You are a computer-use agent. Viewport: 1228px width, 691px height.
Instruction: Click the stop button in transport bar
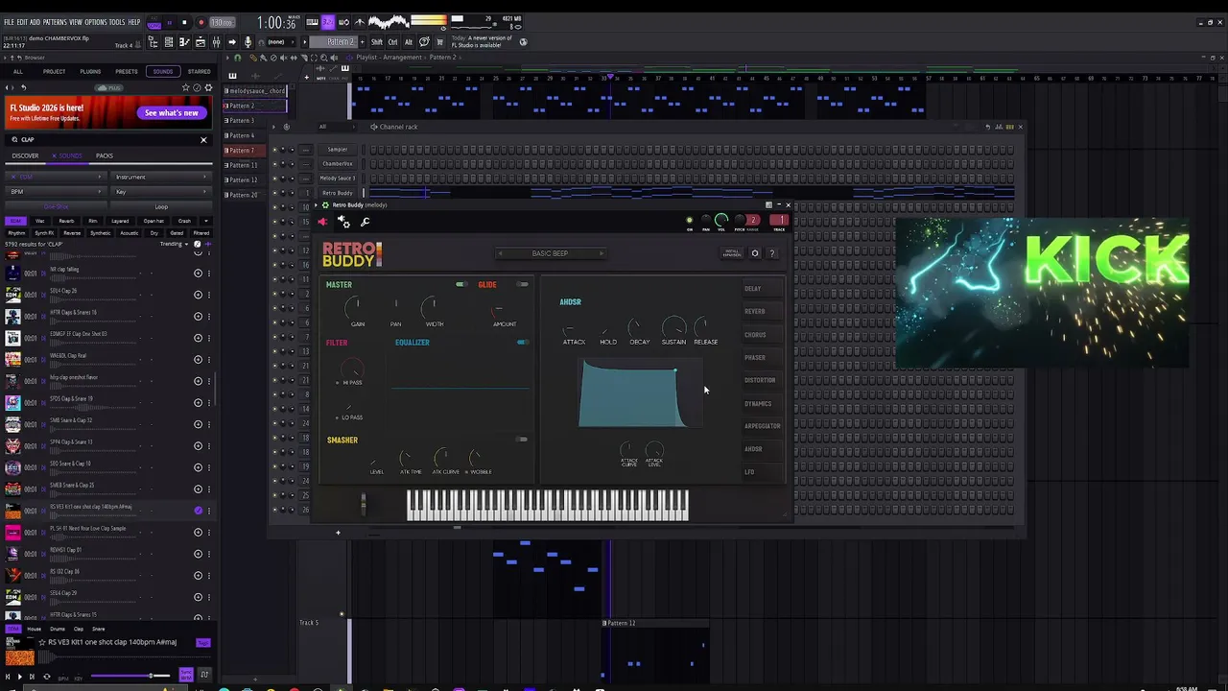pos(184,22)
